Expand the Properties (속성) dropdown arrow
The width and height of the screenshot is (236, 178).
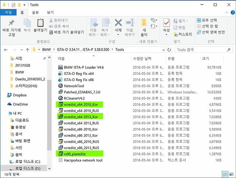coord(167,35)
